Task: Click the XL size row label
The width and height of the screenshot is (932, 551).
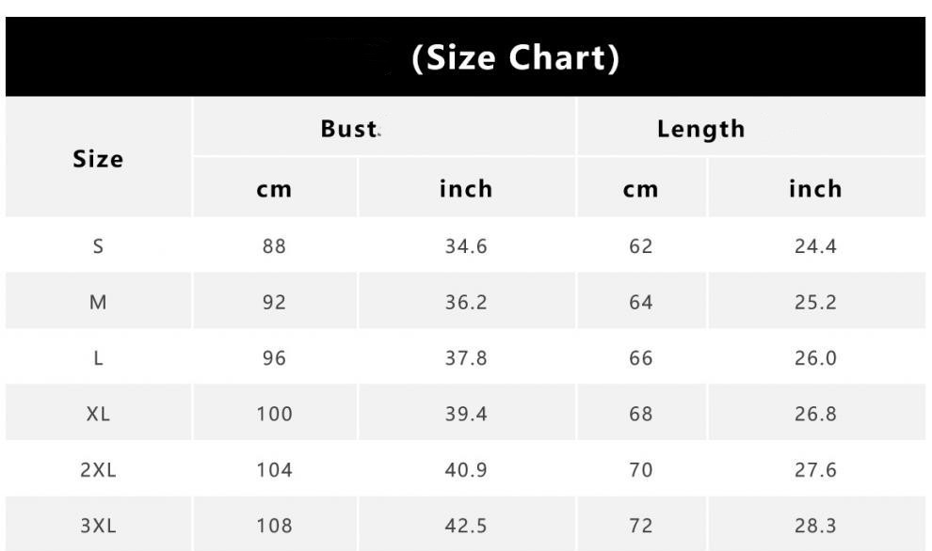Action: (x=98, y=414)
